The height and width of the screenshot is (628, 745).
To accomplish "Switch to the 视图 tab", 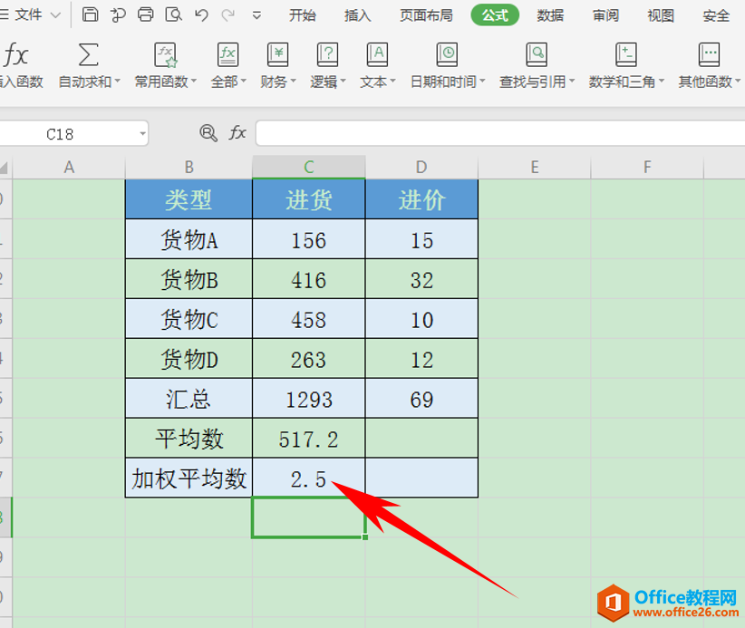I will click(x=661, y=15).
